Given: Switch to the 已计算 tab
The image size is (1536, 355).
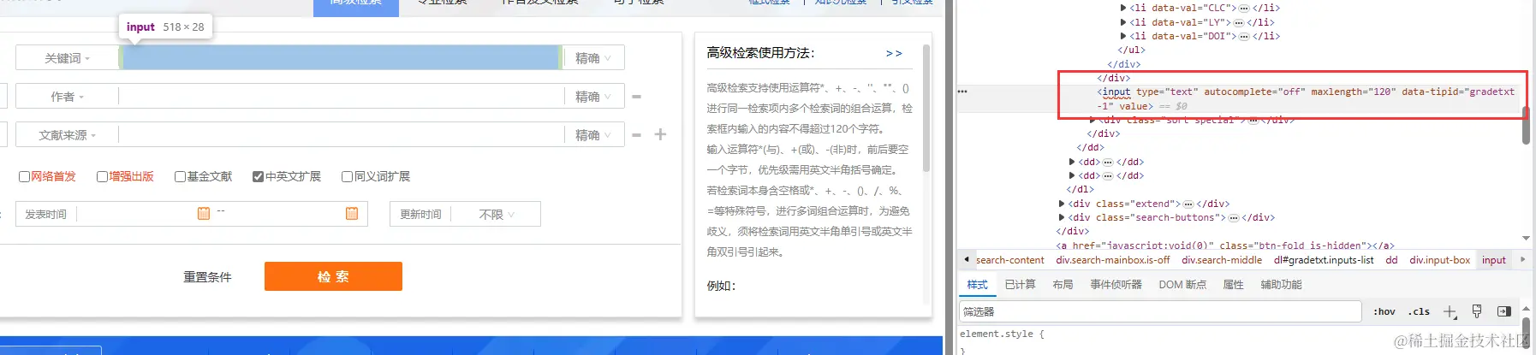Looking at the screenshot, I should pos(1020,285).
